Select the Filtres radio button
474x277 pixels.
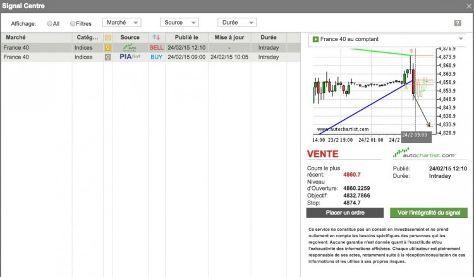[x=73, y=23]
